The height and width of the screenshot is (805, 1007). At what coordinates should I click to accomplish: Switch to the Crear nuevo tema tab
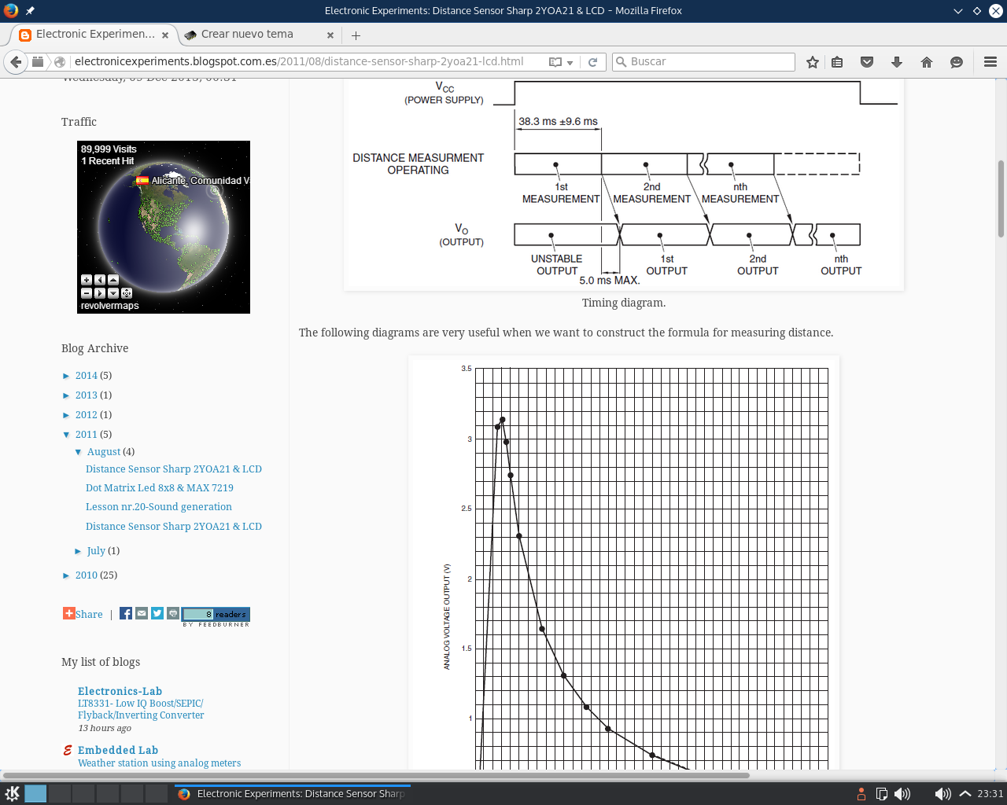tap(247, 35)
